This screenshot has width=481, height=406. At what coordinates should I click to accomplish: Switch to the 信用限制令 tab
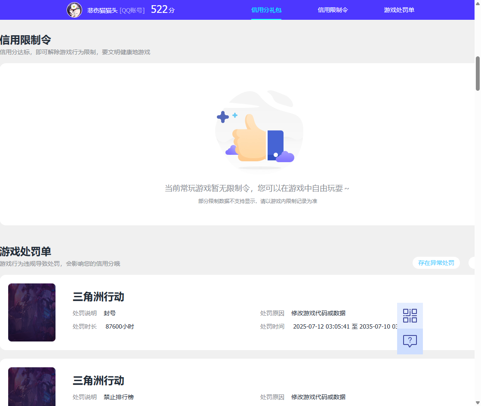pos(333,10)
